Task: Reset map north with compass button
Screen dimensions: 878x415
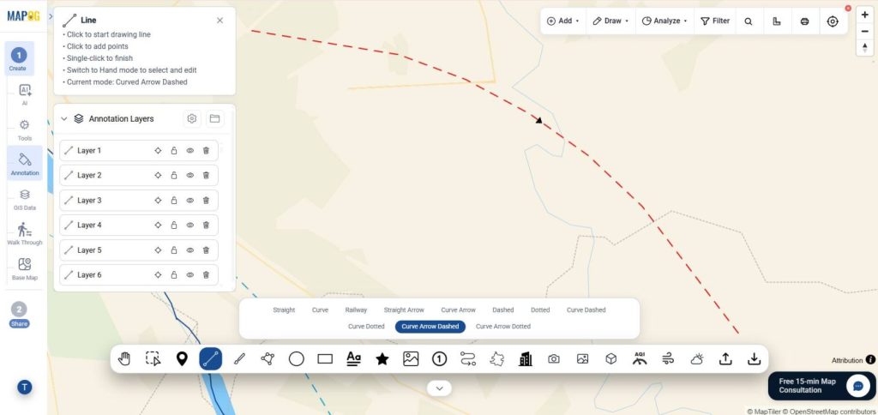Action: point(864,48)
